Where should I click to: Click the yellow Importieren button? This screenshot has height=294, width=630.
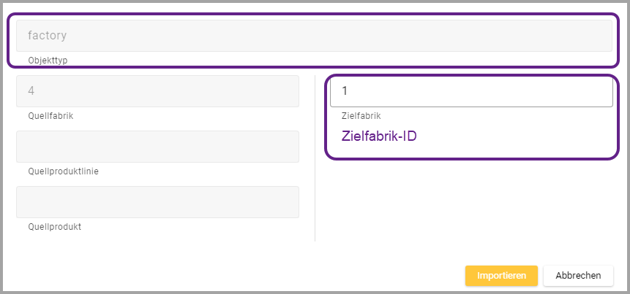pos(501,276)
